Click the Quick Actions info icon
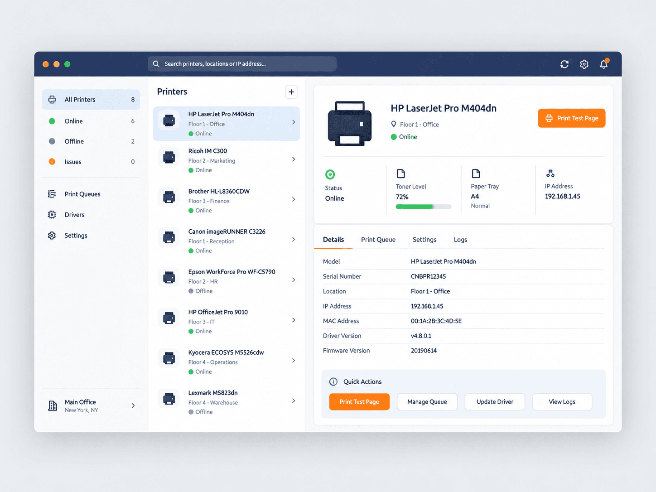This screenshot has height=492, width=656. [x=333, y=382]
